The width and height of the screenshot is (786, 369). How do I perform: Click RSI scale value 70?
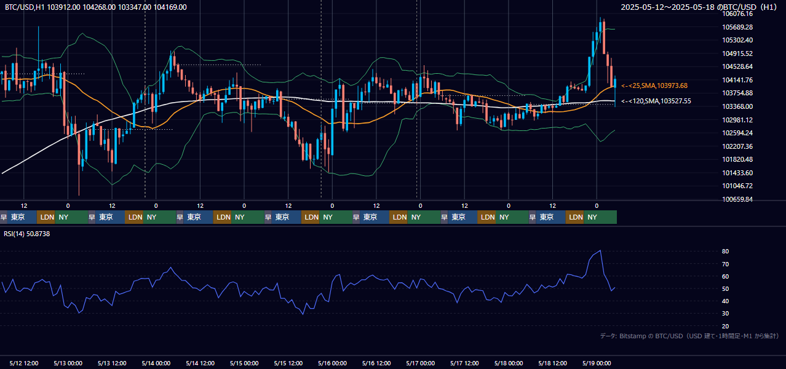click(x=726, y=264)
